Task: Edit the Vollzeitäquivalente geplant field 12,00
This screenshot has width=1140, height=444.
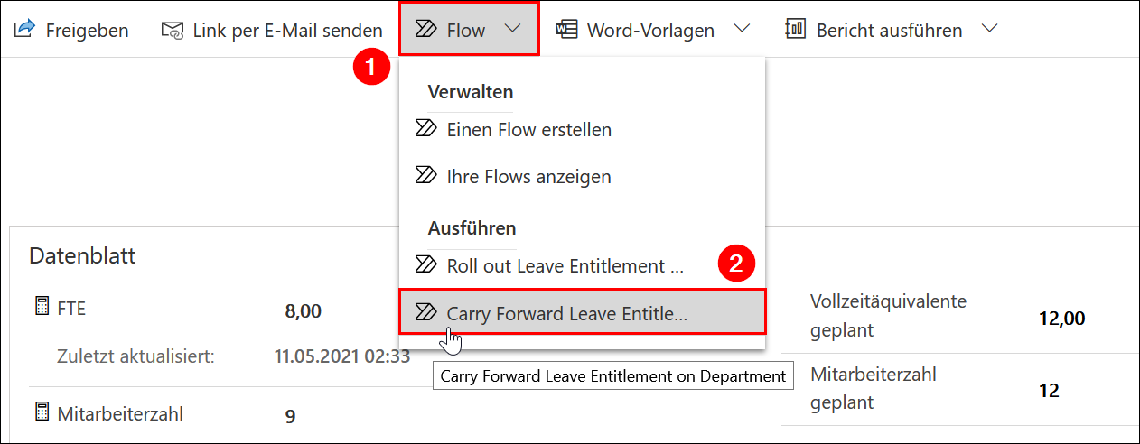Action: (x=1061, y=318)
